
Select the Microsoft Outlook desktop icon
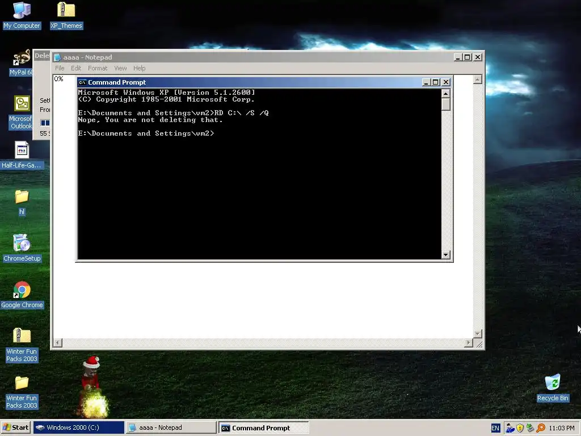pyautogui.click(x=21, y=113)
